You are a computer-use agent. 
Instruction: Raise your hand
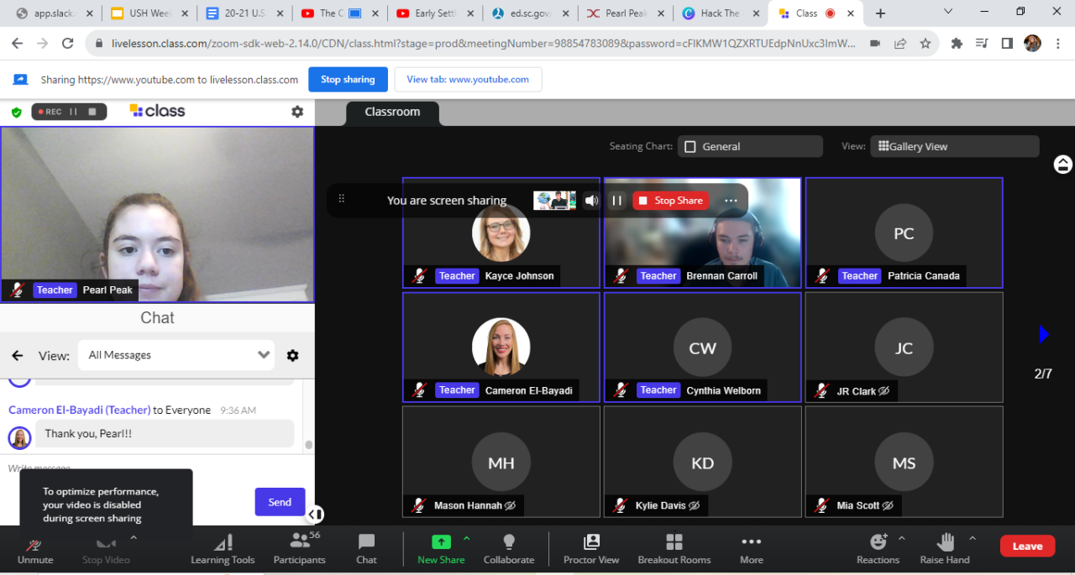click(945, 550)
